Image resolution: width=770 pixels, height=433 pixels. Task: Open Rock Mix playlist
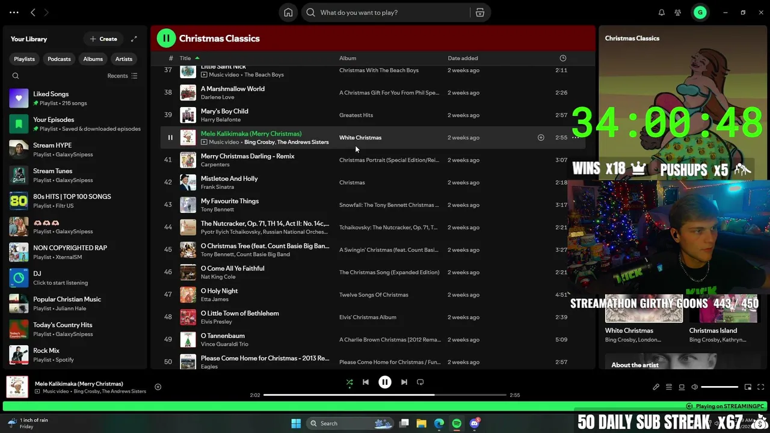tap(76, 355)
